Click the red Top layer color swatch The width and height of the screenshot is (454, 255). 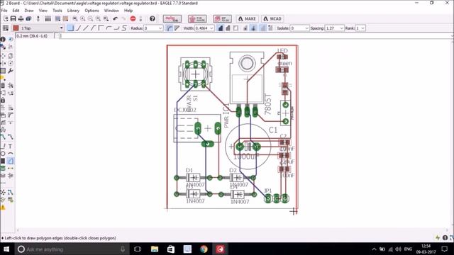tap(16, 28)
